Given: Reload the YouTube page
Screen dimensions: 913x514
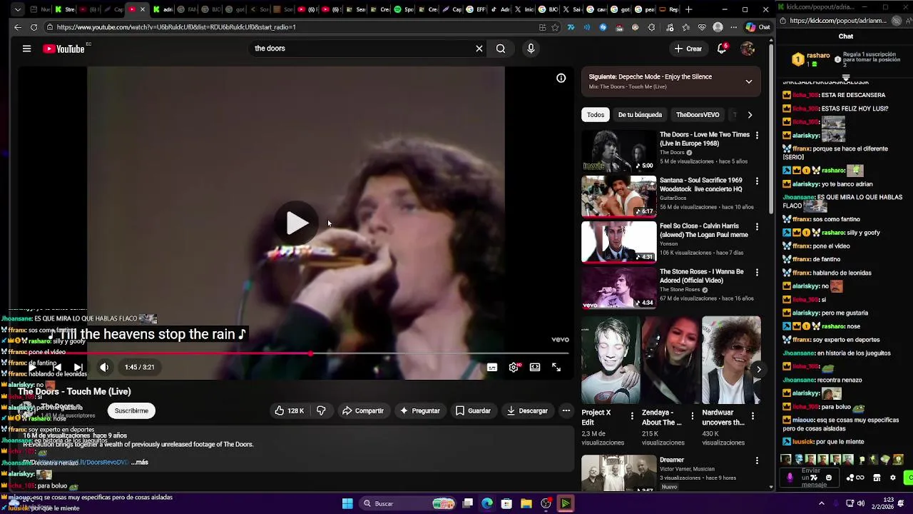Looking at the screenshot, I should tap(34, 27).
